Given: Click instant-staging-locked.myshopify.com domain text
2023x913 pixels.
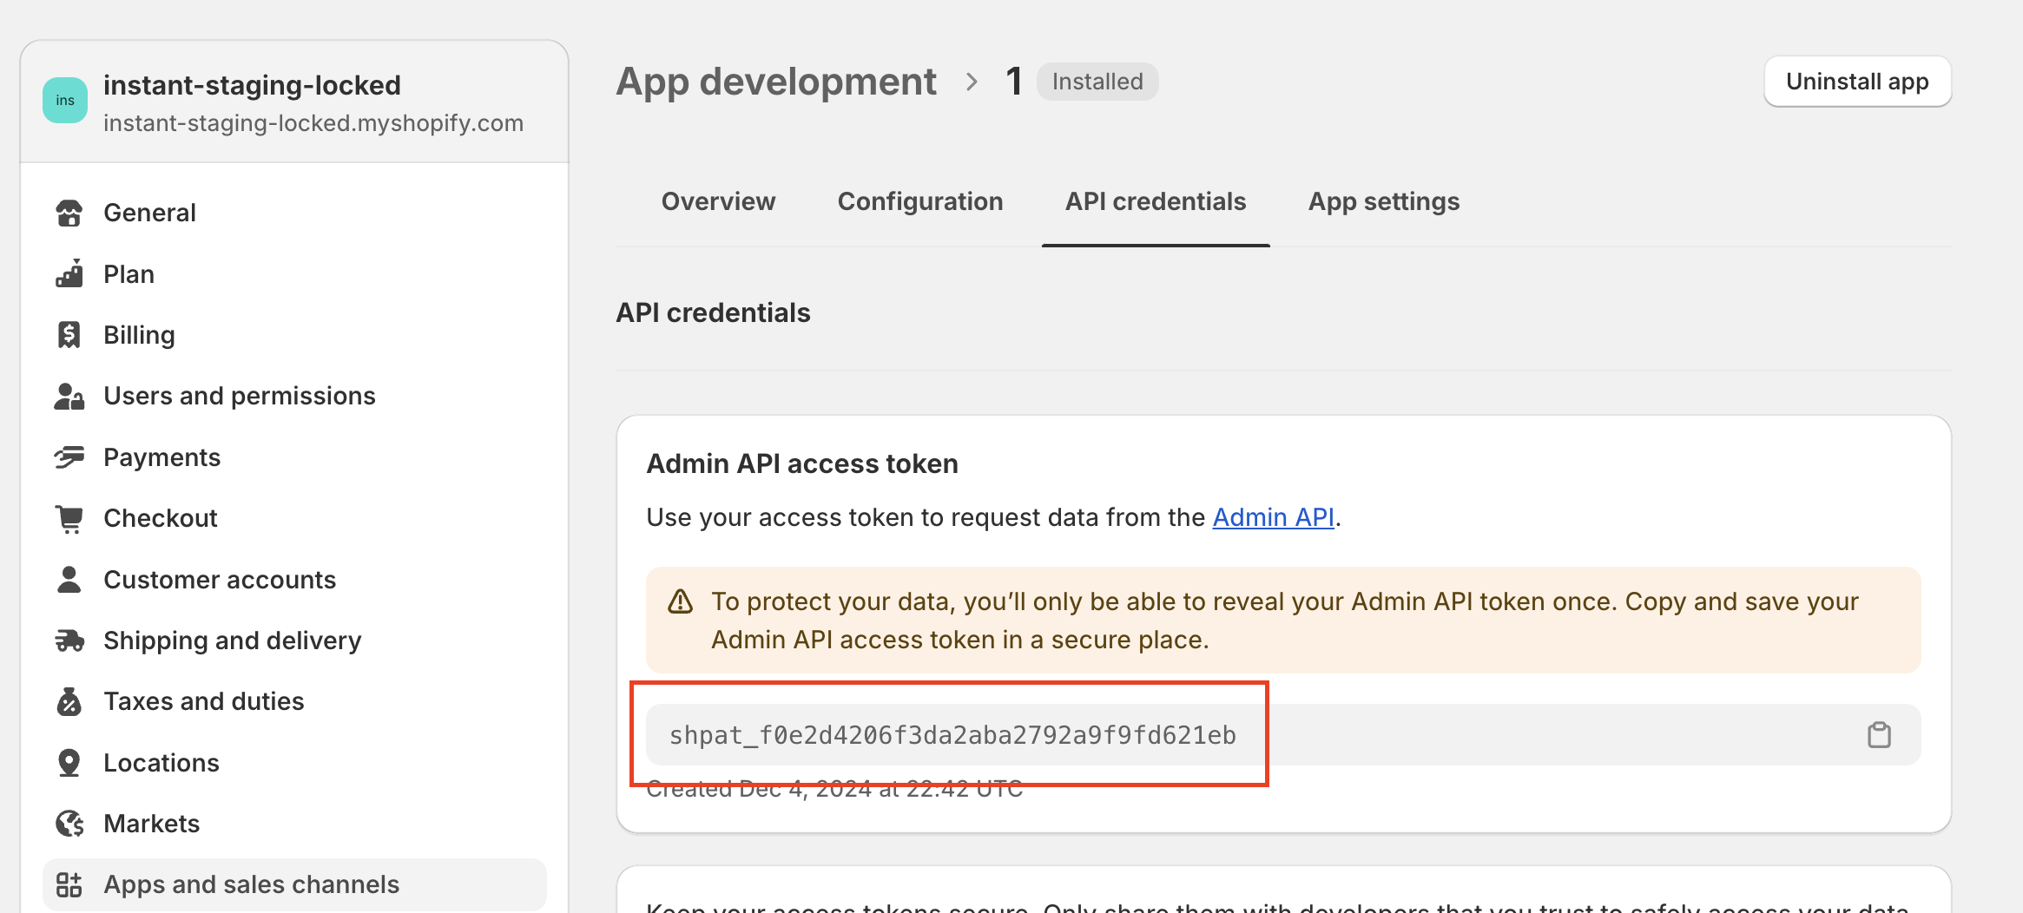Looking at the screenshot, I should click(313, 123).
